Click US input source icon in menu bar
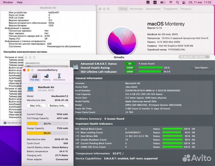215x166 pixels. click(x=155, y=2)
